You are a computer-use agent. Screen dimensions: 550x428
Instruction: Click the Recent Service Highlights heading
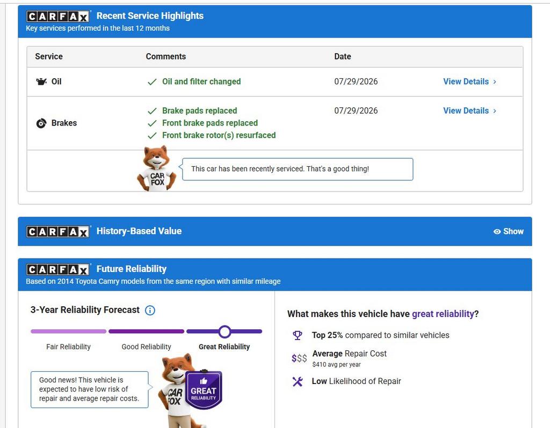pos(150,16)
